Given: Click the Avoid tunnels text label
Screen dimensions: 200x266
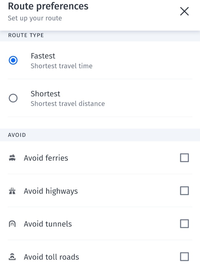Looking at the screenshot, I should tap(48, 224).
